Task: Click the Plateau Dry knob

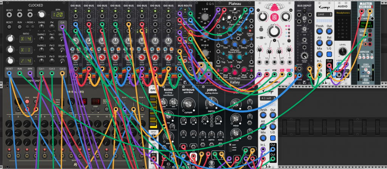Action: point(229,18)
